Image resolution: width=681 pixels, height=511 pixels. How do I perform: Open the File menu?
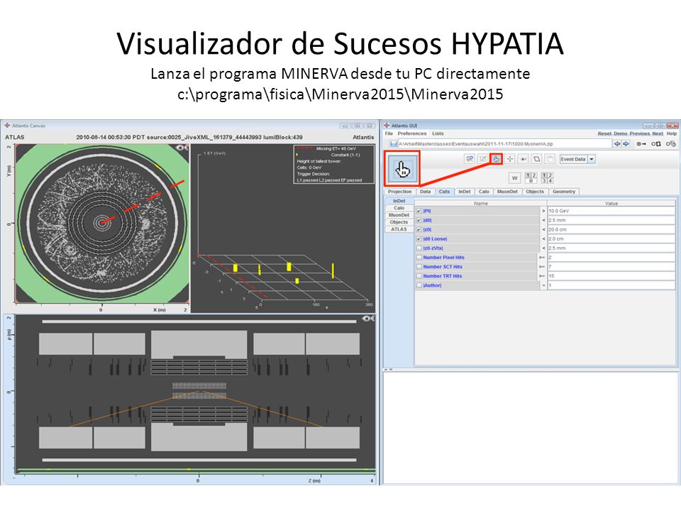389,133
